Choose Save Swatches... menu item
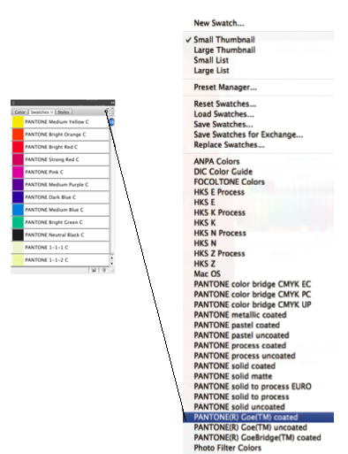 click(x=223, y=124)
